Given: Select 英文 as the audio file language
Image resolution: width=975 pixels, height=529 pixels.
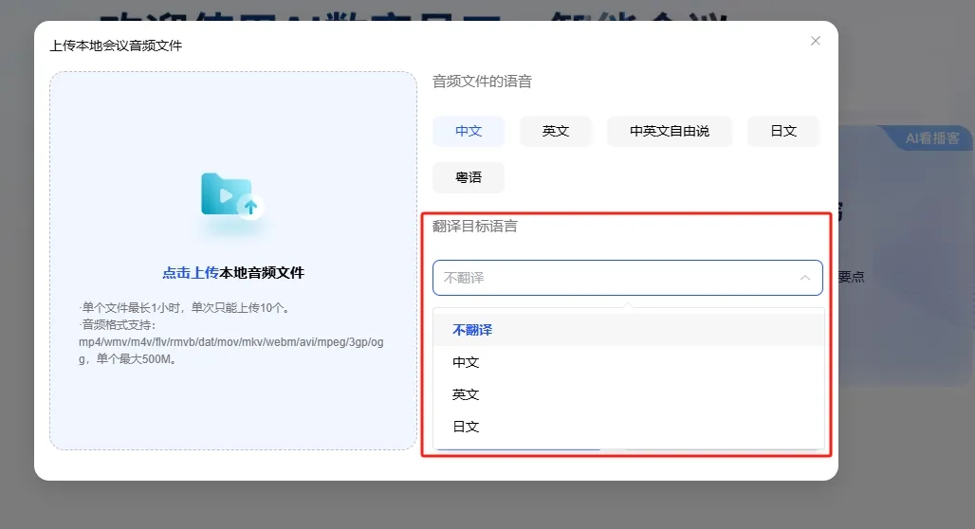Looking at the screenshot, I should pyautogui.click(x=556, y=131).
